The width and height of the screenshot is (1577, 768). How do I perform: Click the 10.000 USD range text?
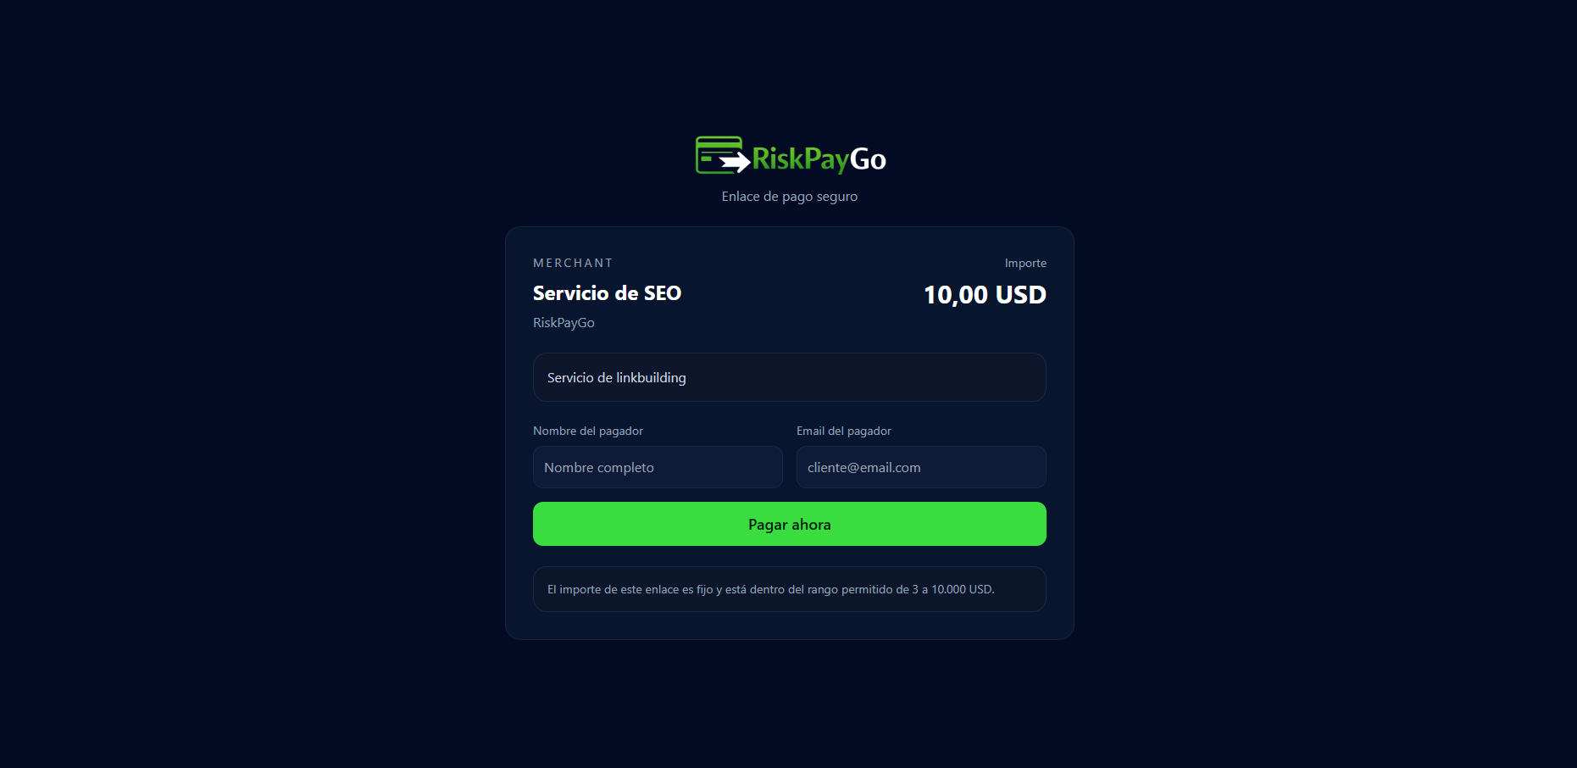pyautogui.click(x=962, y=589)
